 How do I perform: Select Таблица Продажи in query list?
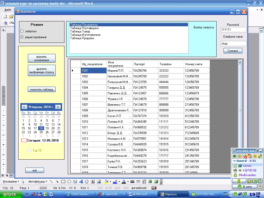coord(129,38)
